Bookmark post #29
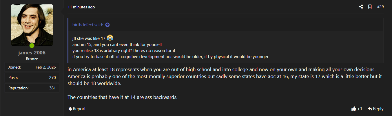 370,7
